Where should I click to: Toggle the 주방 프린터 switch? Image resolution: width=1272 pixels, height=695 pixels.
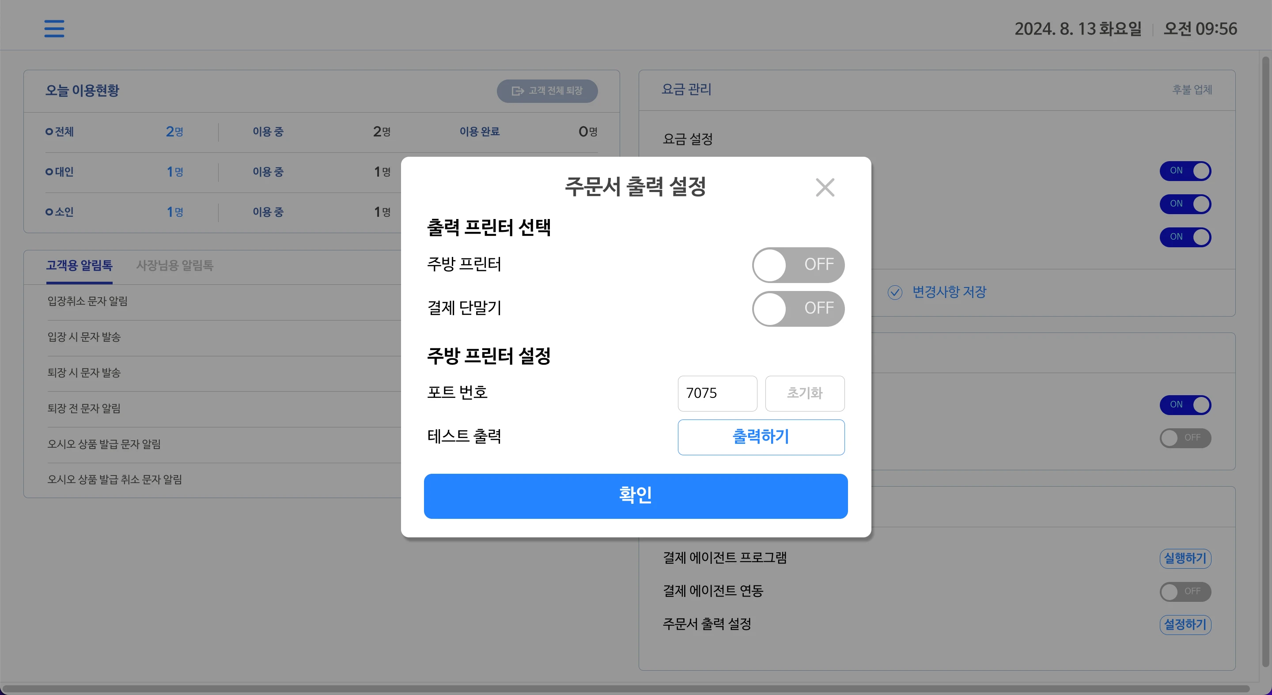click(x=798, y=264)
